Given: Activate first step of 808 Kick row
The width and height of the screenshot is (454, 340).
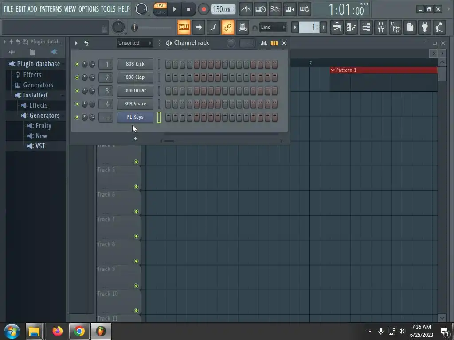Looking at the screenshot, I should (x=168, y=64).
